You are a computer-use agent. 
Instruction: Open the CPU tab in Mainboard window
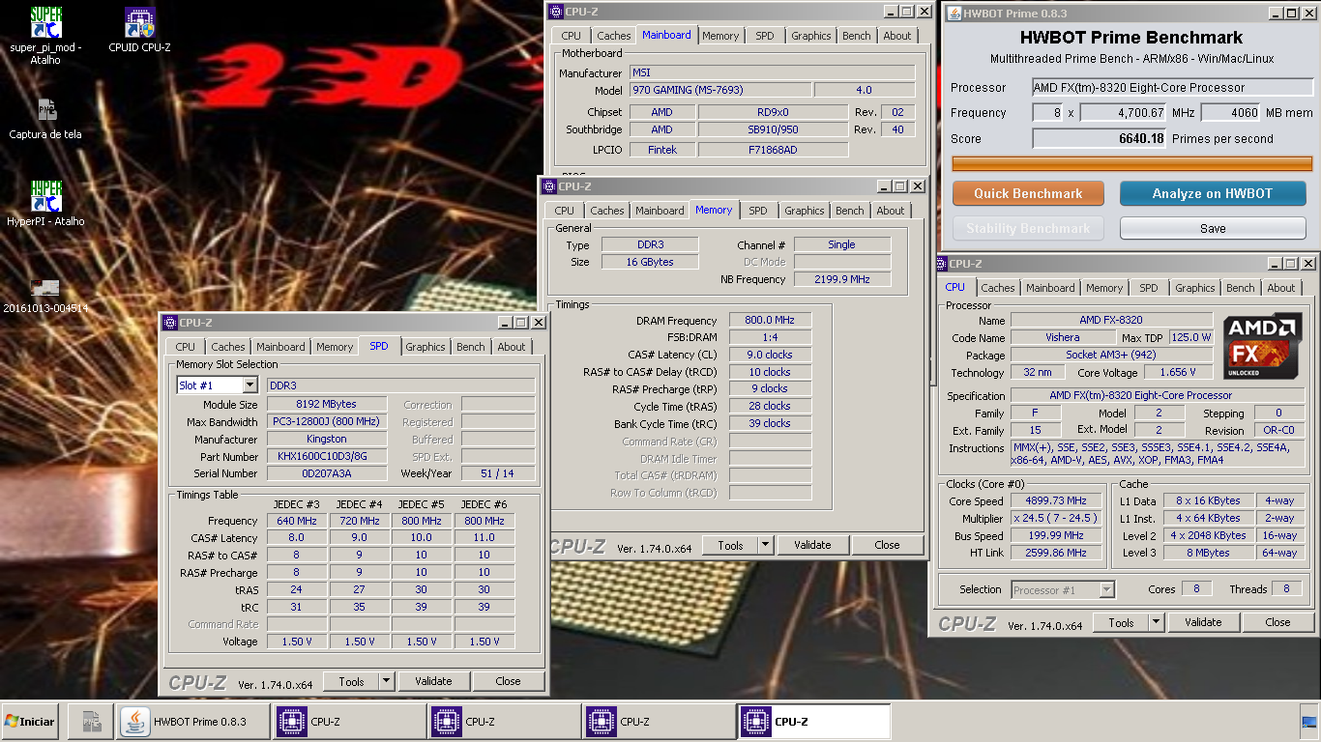coord(572,36)
